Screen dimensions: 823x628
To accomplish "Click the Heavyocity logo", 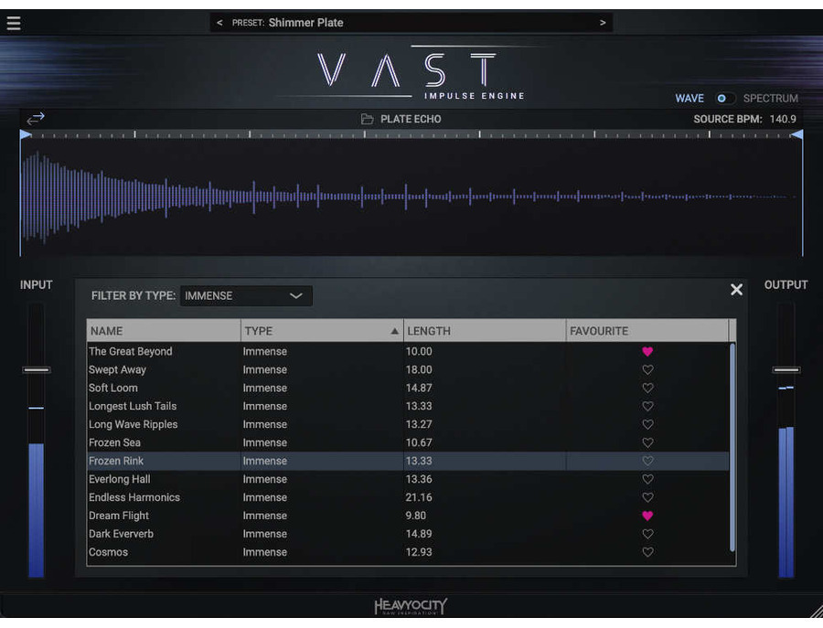I will (411, 606).
